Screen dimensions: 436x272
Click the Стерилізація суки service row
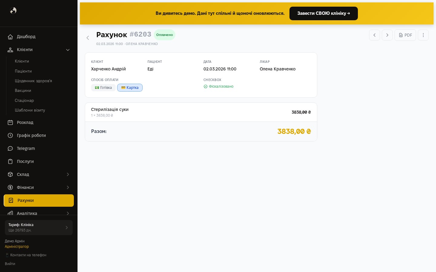pos(201,112)
